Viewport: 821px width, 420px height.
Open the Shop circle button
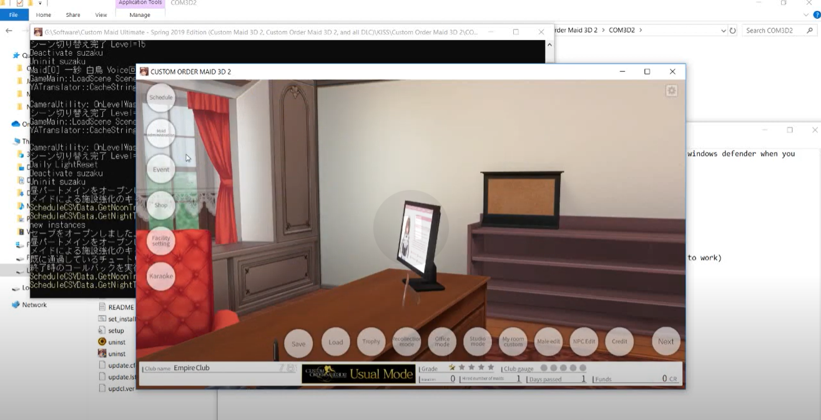(x=160, y=205)
